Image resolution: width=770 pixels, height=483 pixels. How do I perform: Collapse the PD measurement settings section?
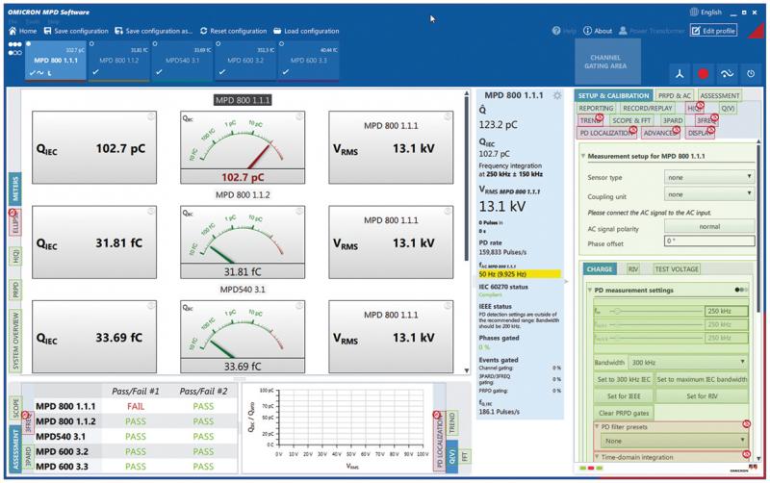click(x=590, y=291)
